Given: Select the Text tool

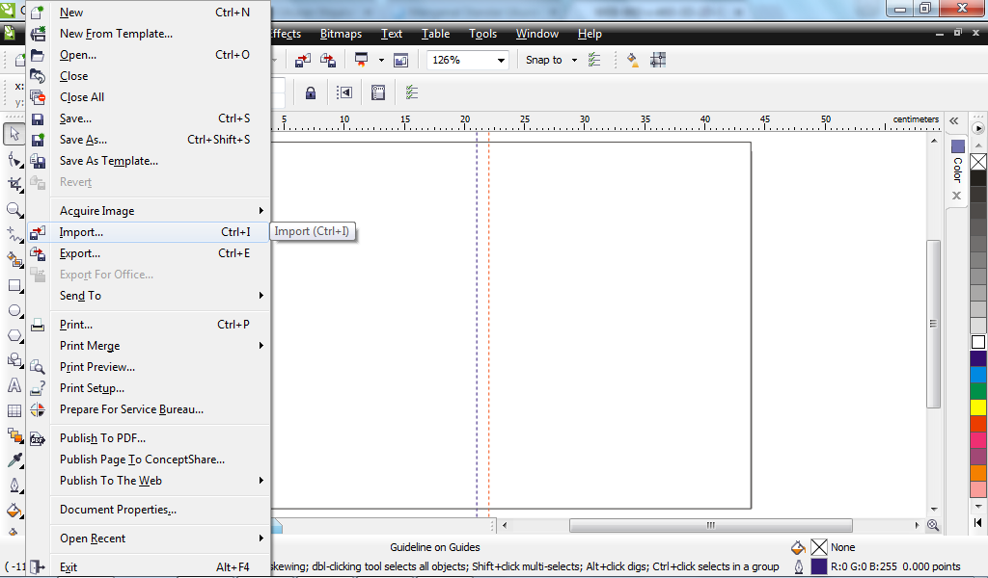Looking at the screenshot, I should pyautogui.click(x=14, y=385).
